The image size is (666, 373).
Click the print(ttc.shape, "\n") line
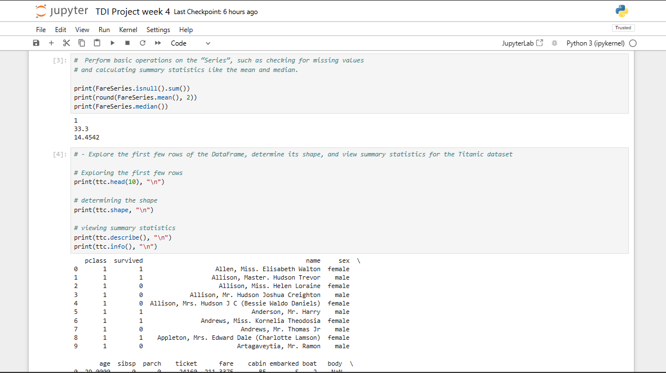click(114, 210)
